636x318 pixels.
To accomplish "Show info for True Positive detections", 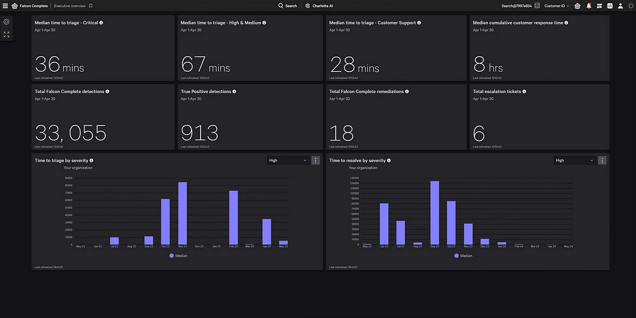I will (x=234, y=91).
